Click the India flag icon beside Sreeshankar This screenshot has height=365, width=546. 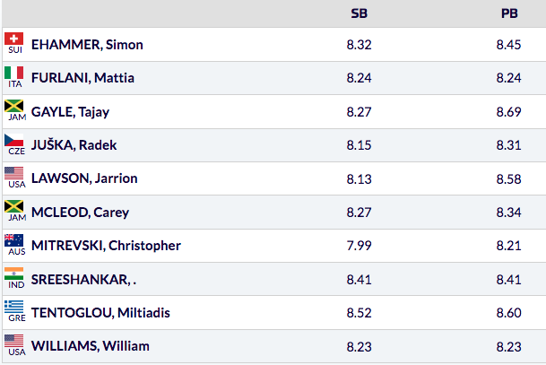pos(13,274)
